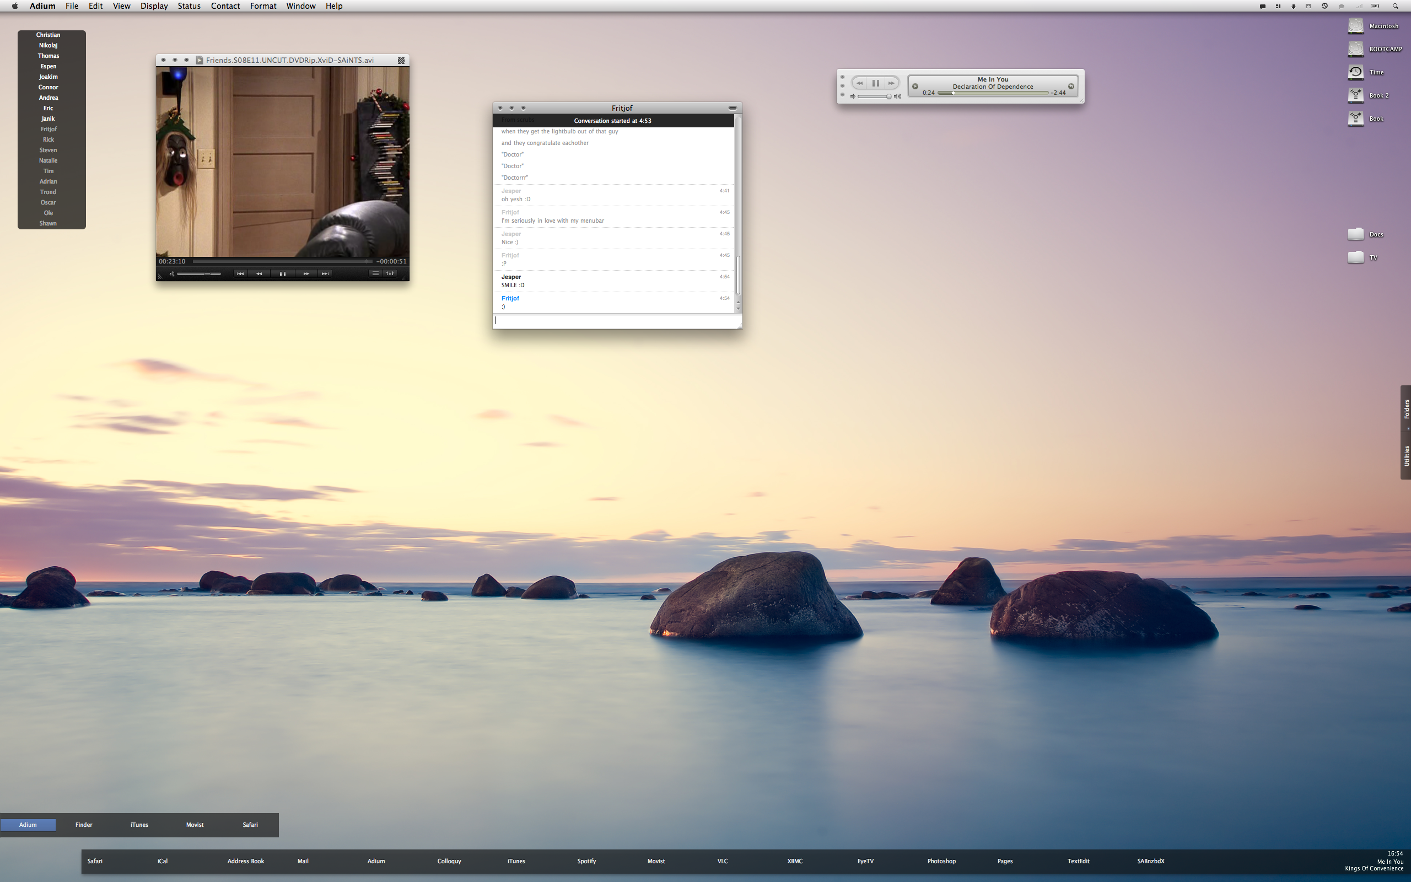Click the Time Machine menubar icon

(x=1324, y=6)
